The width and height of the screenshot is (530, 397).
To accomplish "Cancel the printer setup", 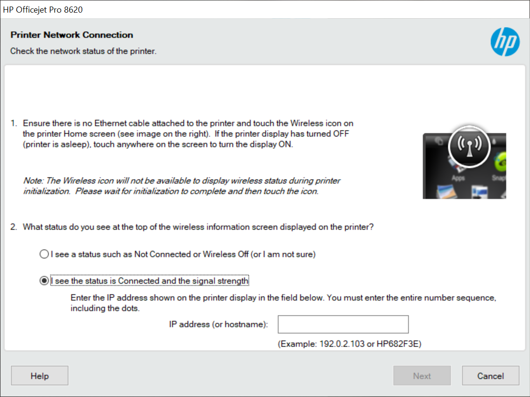I will tap(490, 376).
